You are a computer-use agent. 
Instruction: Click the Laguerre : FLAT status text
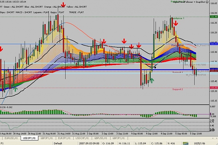pyautogui.click(x=41, y=12)
